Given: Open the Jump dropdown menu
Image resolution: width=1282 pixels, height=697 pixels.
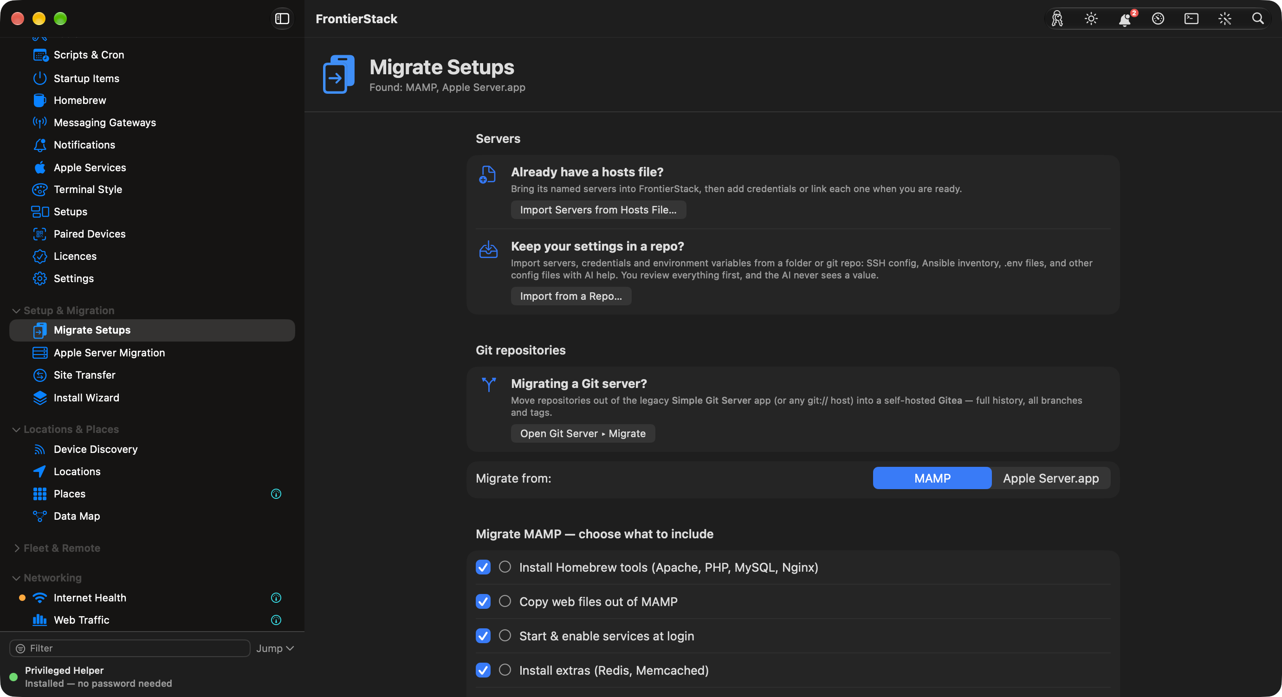Looking at the screenshot, I should [275, 648].
